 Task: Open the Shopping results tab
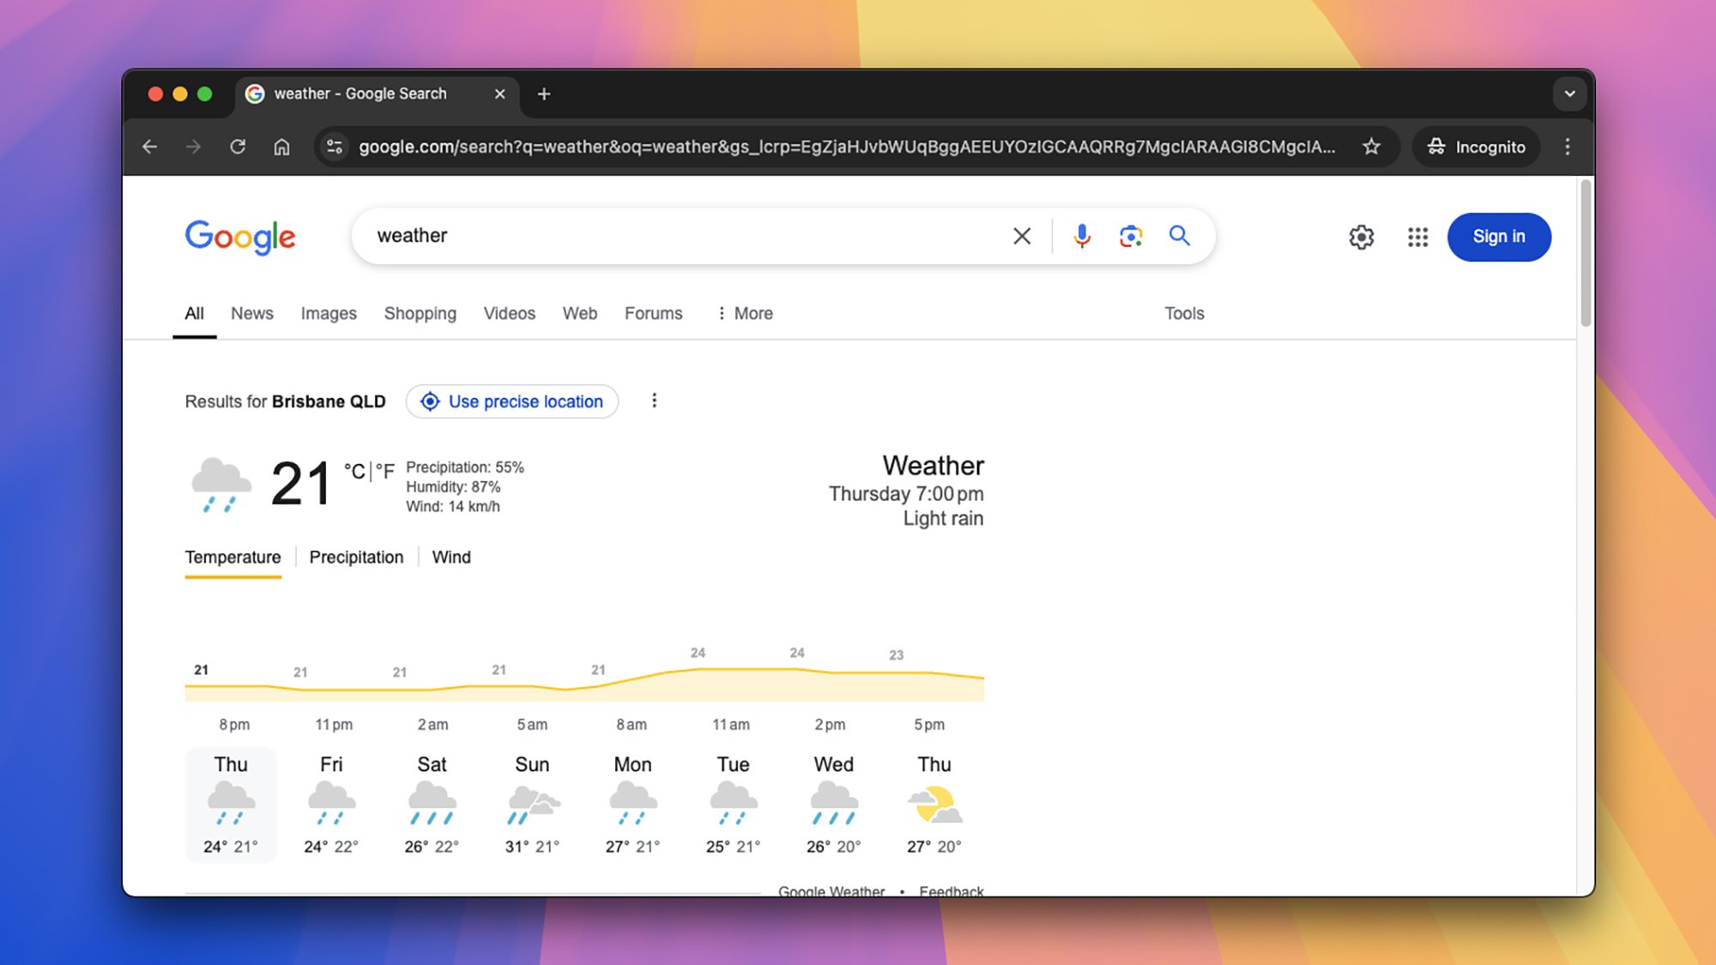(x=420, y=313)
